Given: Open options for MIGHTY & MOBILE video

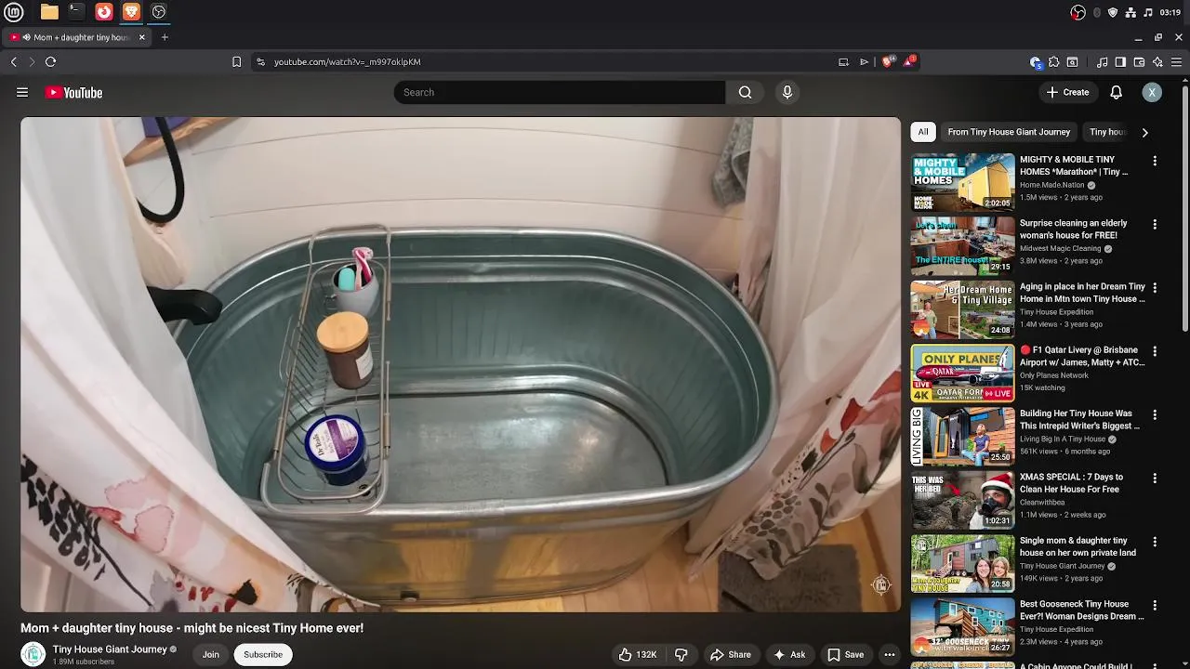Looking at the screenshot, I should [x=1155, y=161].
